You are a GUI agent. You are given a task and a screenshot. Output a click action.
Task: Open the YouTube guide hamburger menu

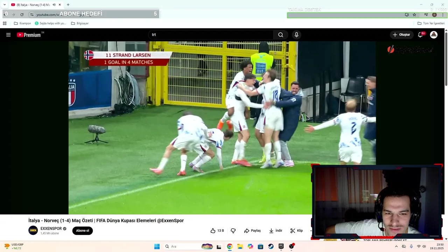coord(8,35)
